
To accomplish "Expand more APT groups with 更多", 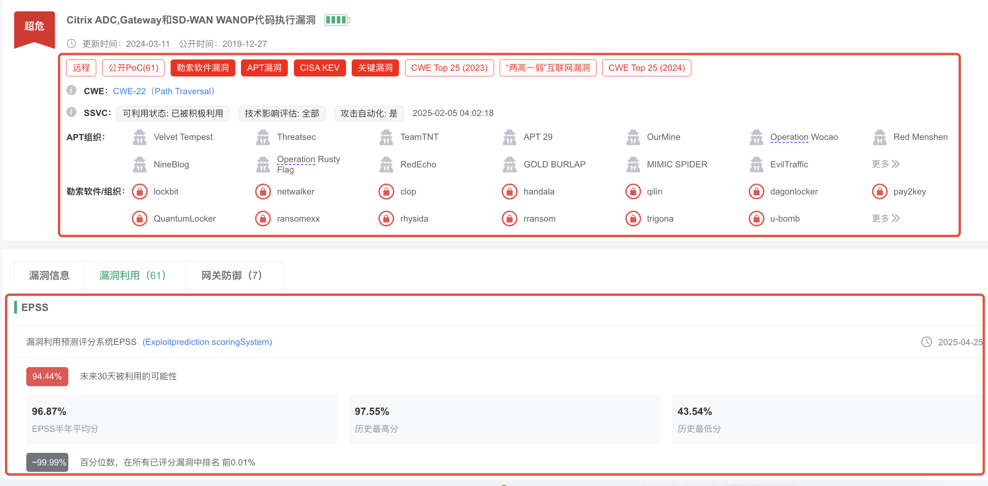I will tap(886, 164).
